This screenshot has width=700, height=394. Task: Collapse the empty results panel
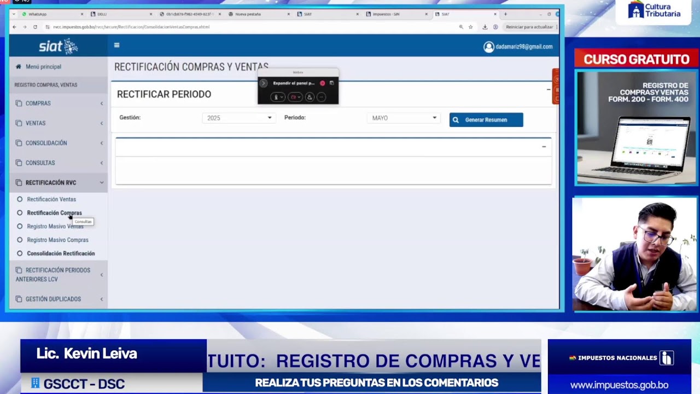click(544, 147)
